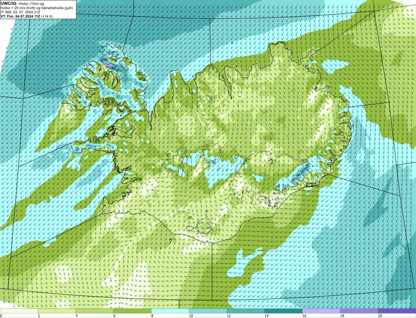
Task: Click the legend tick label '2'
Action: pos(39,316)
